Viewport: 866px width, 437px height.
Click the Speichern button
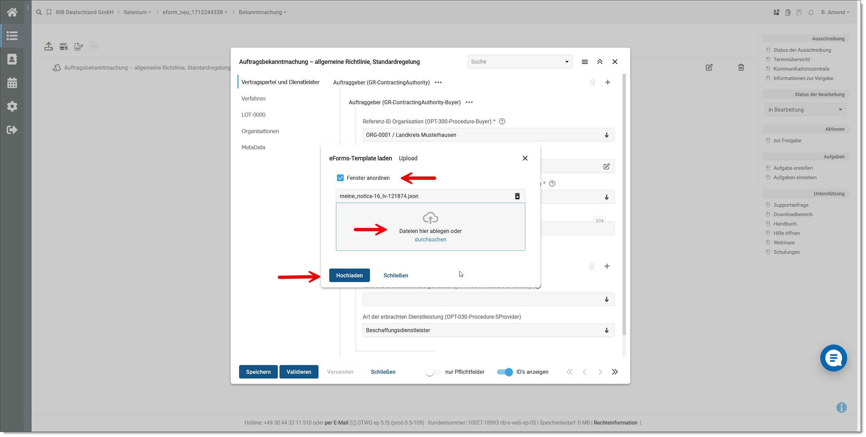point(258,372)
